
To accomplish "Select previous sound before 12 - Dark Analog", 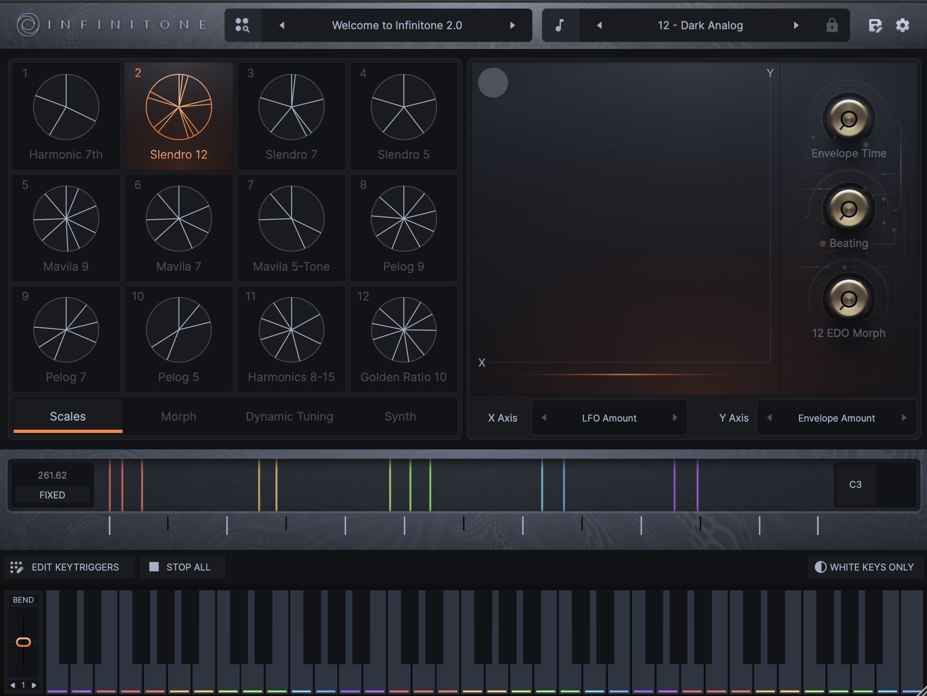I will 599,25.
